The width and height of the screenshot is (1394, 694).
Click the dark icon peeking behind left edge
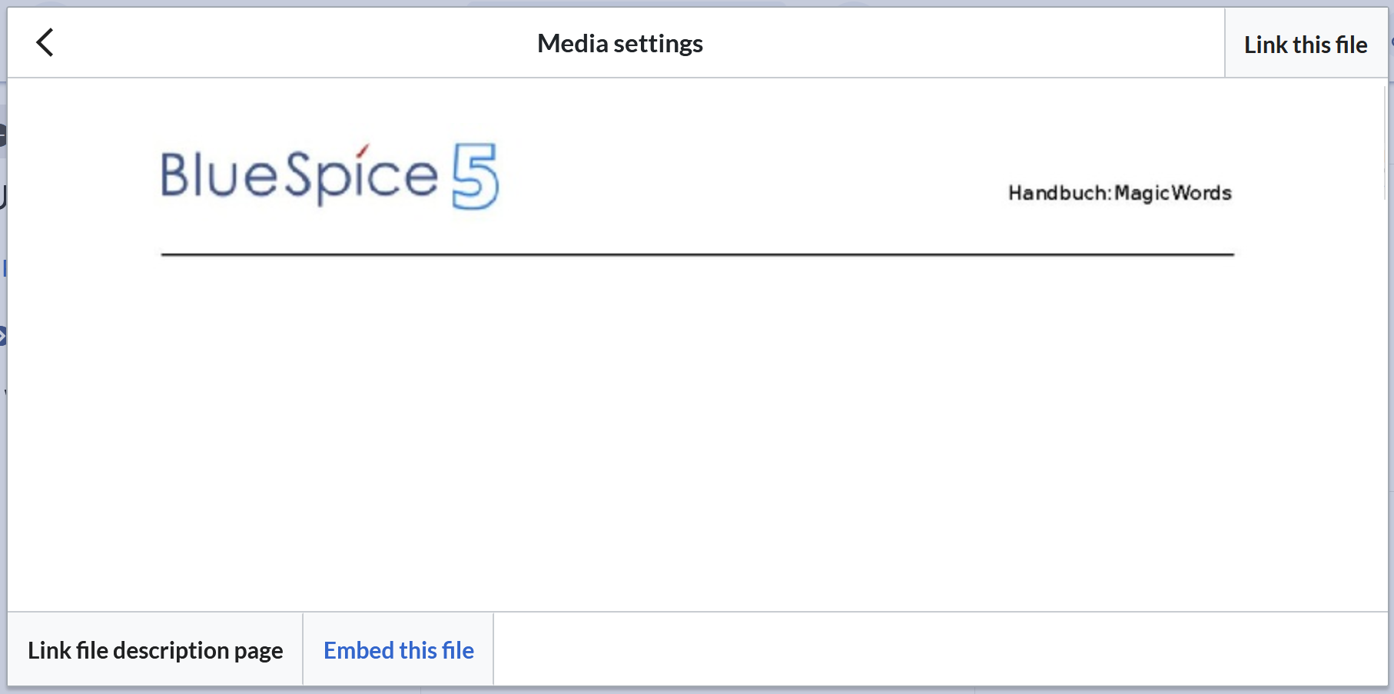coord(3,136)
